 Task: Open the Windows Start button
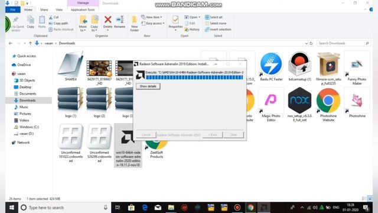coord(11,208)
